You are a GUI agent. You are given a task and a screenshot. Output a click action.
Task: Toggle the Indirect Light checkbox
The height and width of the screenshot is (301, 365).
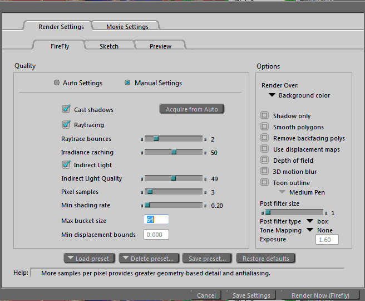pos(67,165)
